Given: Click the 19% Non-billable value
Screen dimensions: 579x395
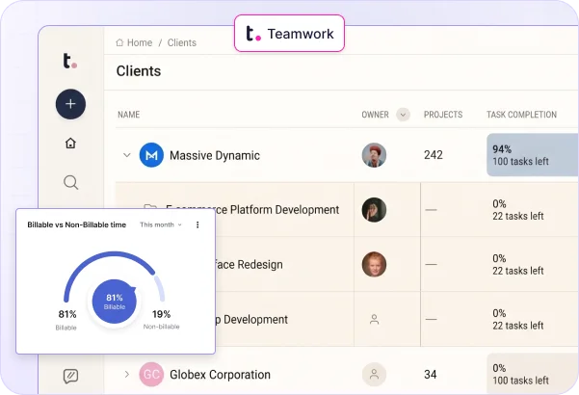Looking at the screenshot, I should point(161,314).
